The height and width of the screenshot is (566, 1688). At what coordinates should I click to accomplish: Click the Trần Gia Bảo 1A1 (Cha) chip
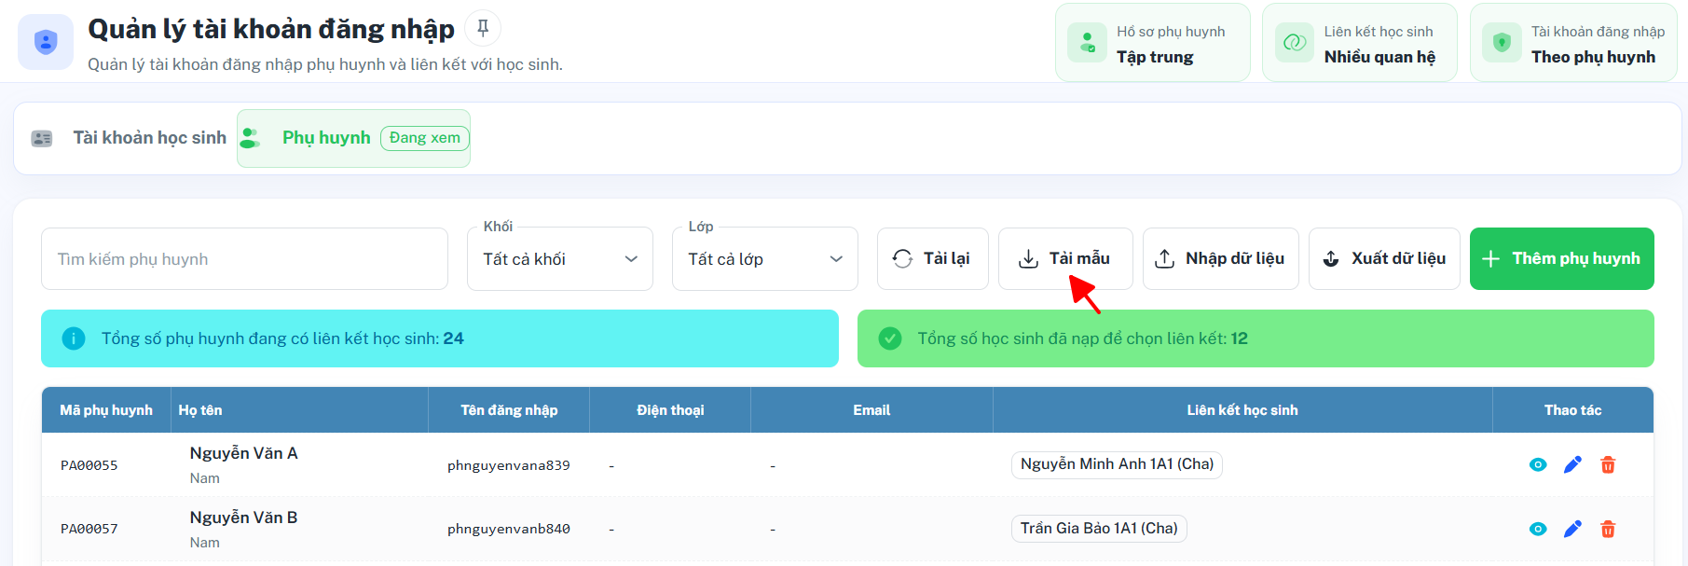click(x=1099, y=529)
